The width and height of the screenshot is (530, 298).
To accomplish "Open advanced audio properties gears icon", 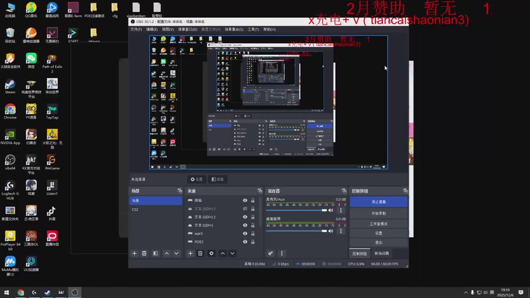I will (270, 254).
